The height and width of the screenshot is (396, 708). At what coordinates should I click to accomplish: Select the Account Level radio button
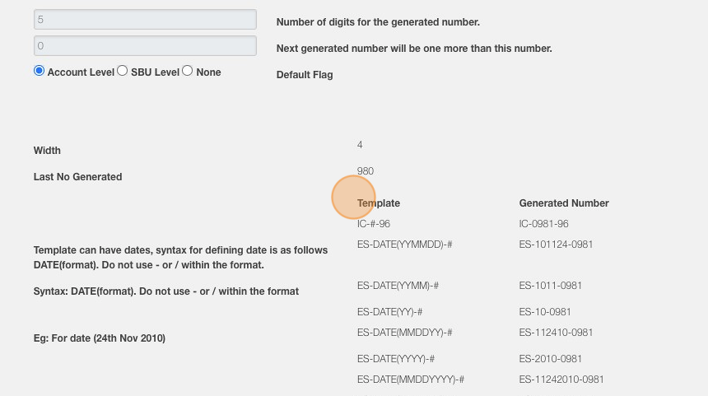tap(39, 71)
